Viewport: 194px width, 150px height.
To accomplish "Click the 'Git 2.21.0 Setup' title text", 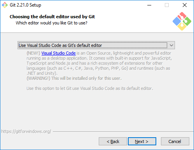I will coord(25,5).
